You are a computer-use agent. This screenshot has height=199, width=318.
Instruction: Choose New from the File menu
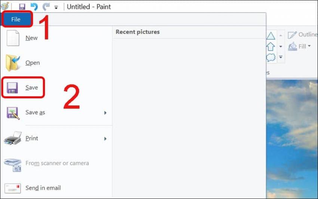31,38
